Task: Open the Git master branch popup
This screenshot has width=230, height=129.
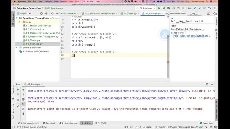Action: 160,127
